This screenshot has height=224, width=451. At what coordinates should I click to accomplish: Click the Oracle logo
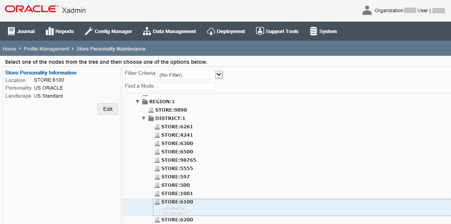tap(31, 9)
